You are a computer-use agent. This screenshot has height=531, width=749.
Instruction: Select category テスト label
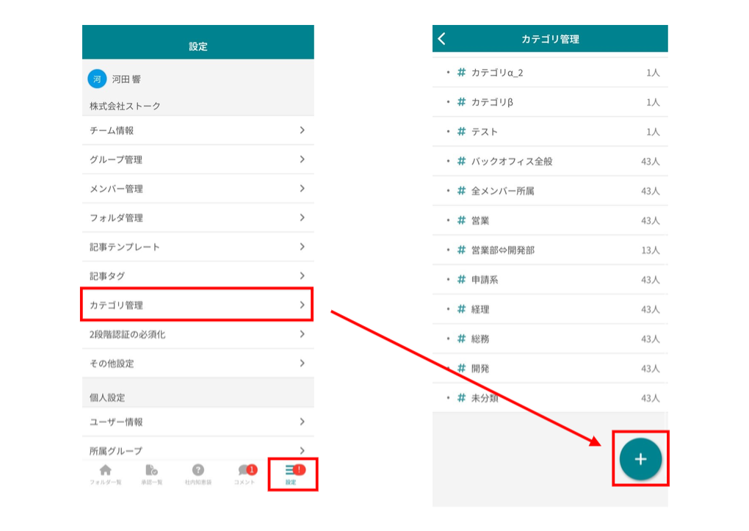[x=485, y=132]
